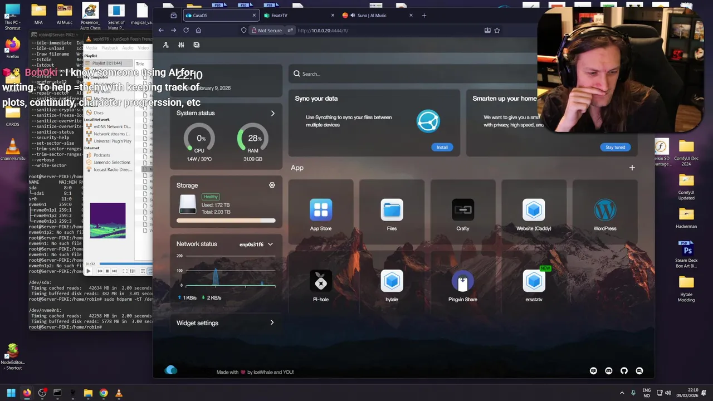713x401 pixels.
Task: Click the CasaOS account user icon
Action: [x=166, y=45]
